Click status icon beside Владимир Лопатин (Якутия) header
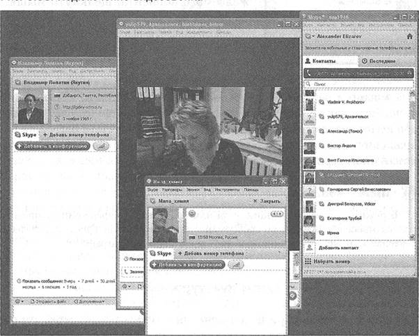 point(18,83)
